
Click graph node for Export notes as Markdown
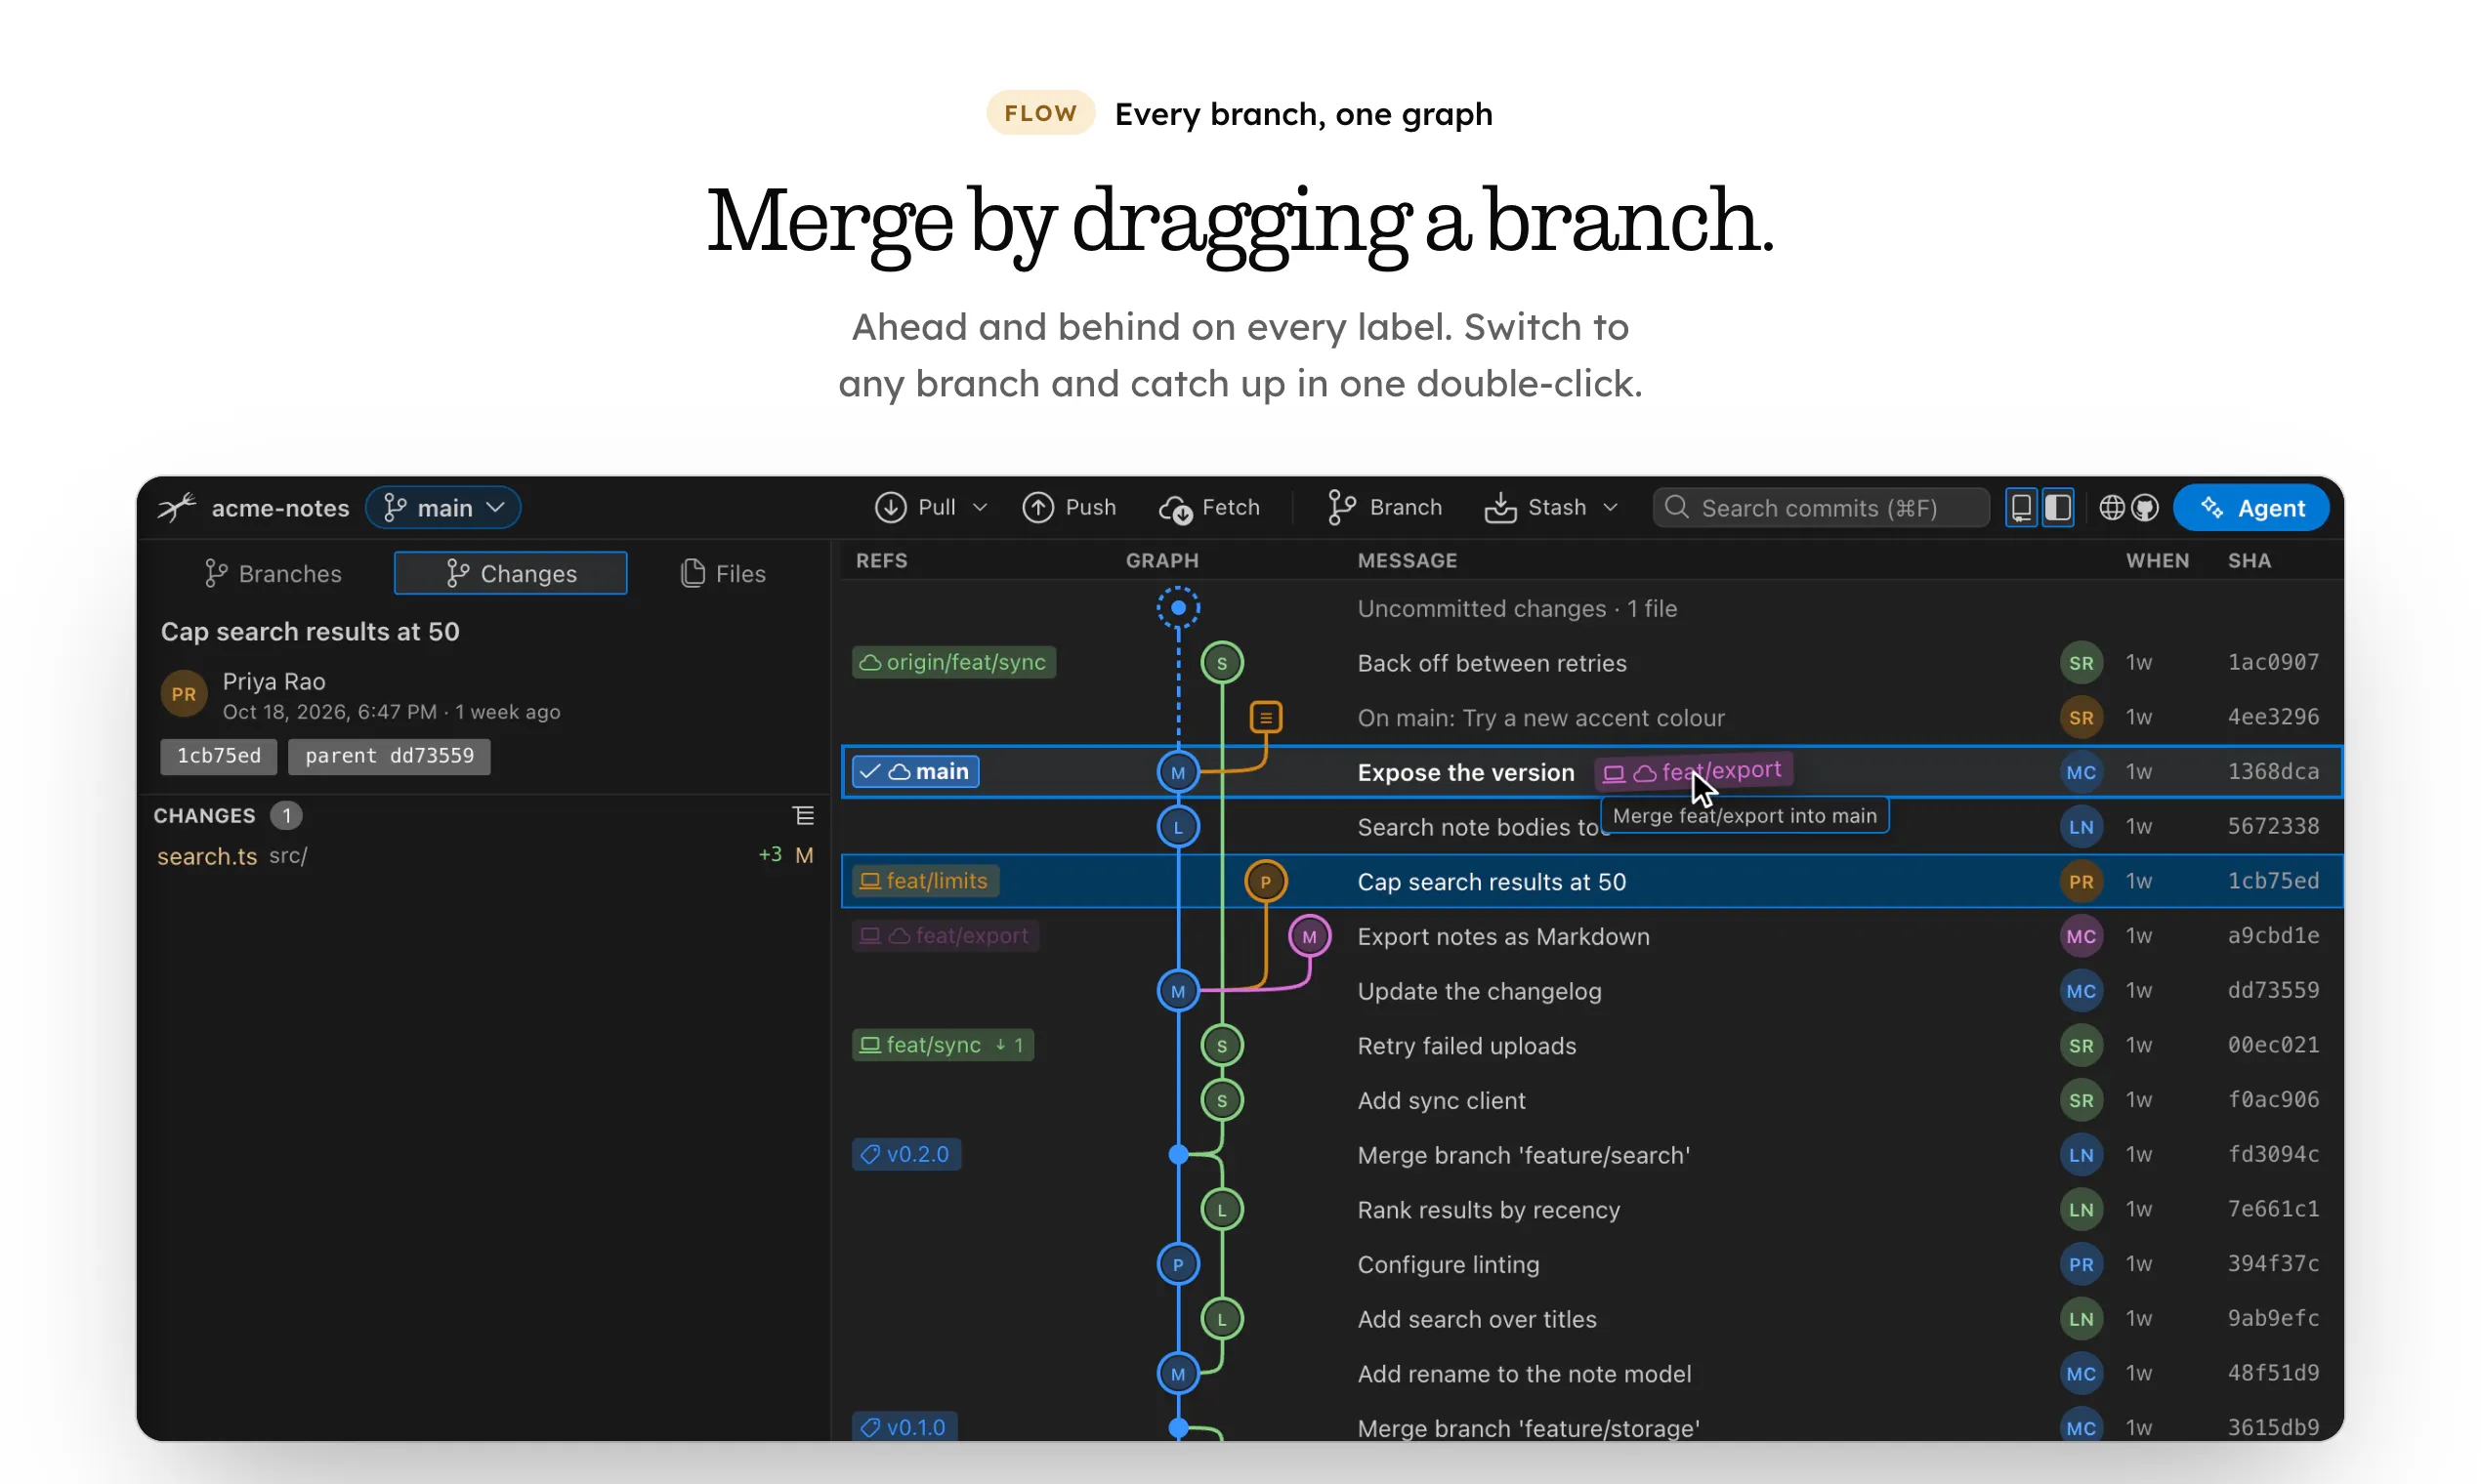click(1310, 937)
